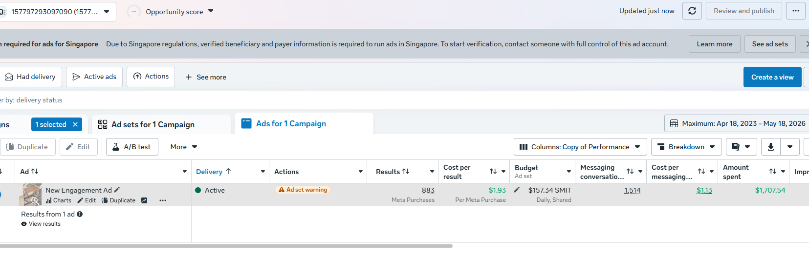Edit the budget with pencil icon
The image size is (809, 276).
click(x=517, y=190)
